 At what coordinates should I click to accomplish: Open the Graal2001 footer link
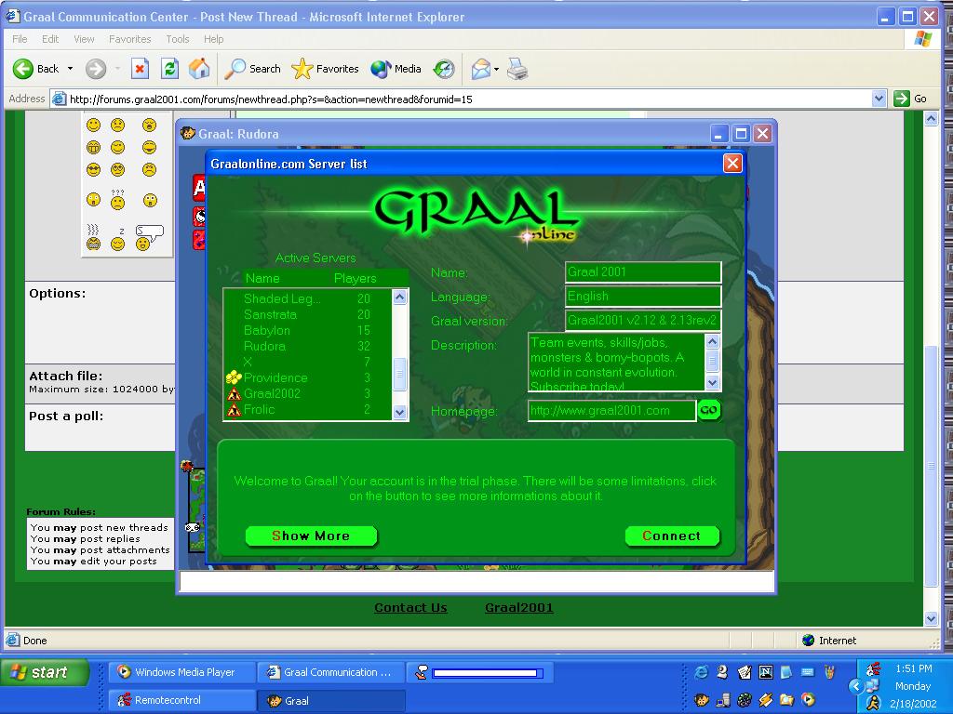coord(519,608)
